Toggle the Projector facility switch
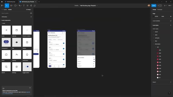 [x=94, y=64]
